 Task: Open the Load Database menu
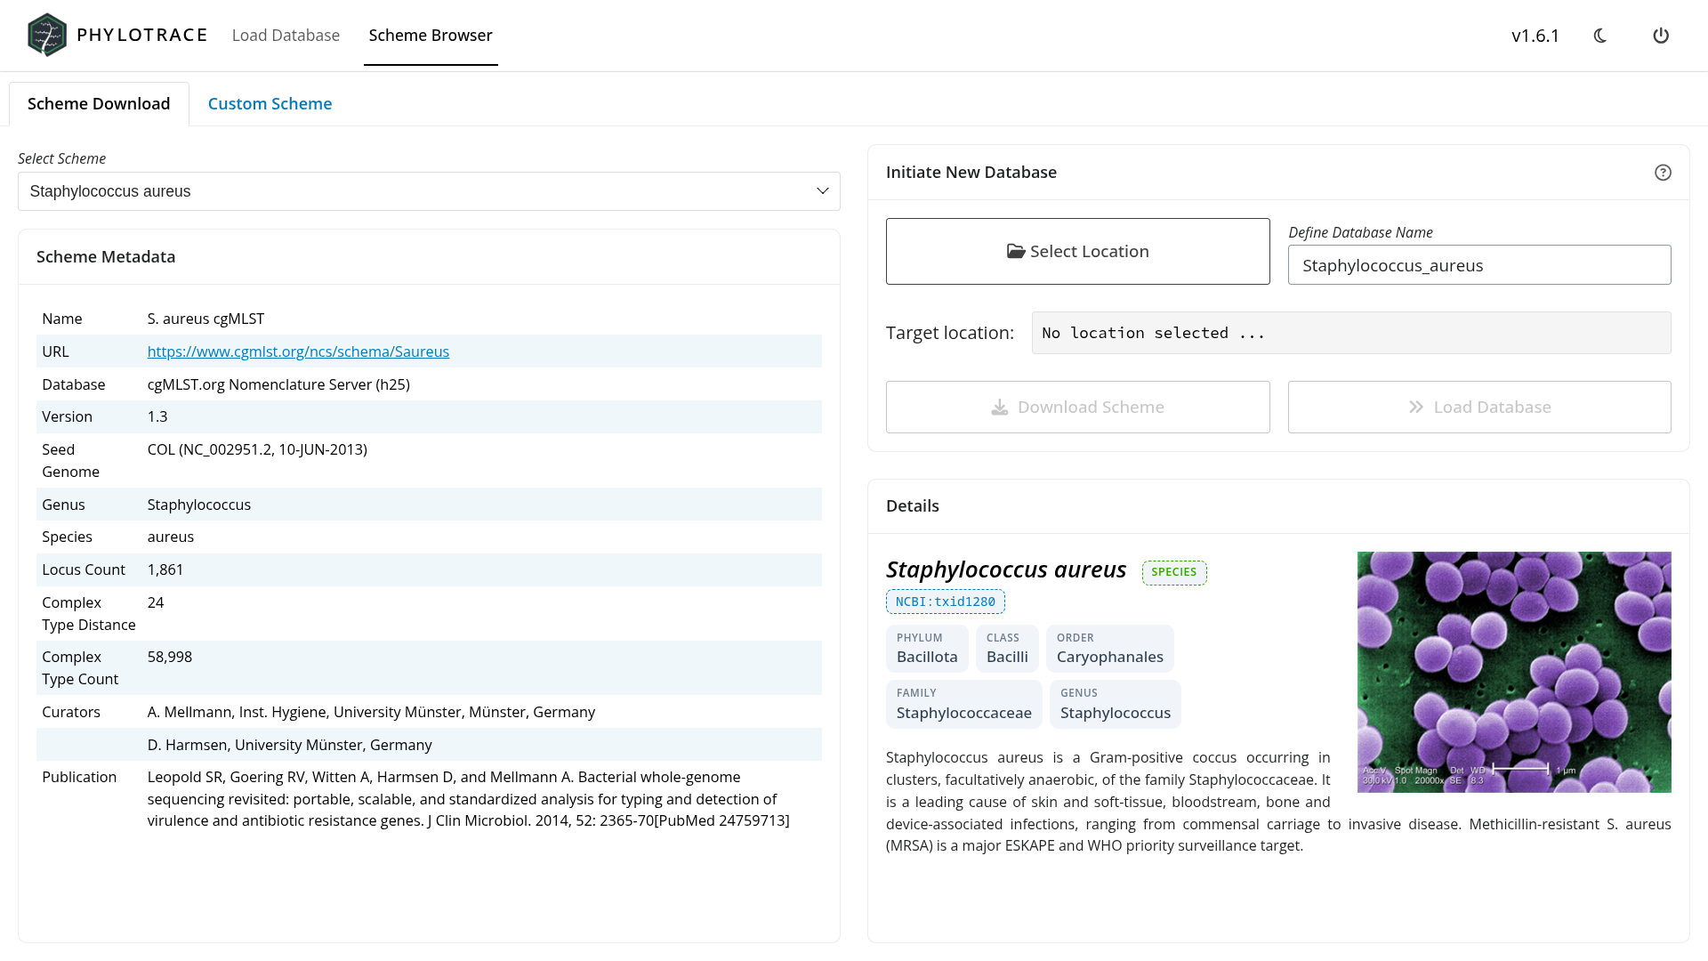click(x=286, y=35)
